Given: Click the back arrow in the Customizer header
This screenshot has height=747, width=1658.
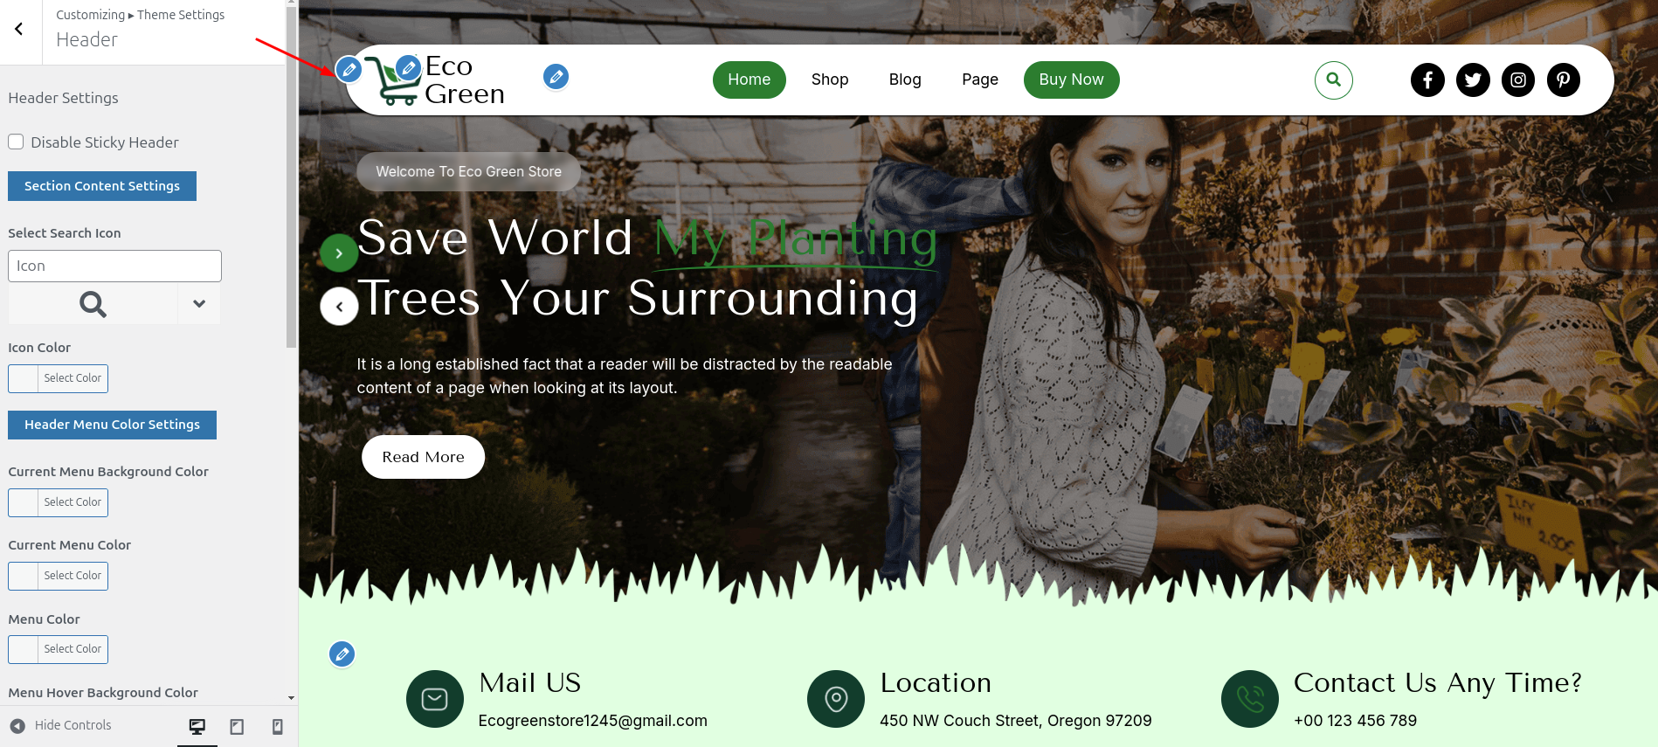Looking at the screenshot, I should pos(19,29).
